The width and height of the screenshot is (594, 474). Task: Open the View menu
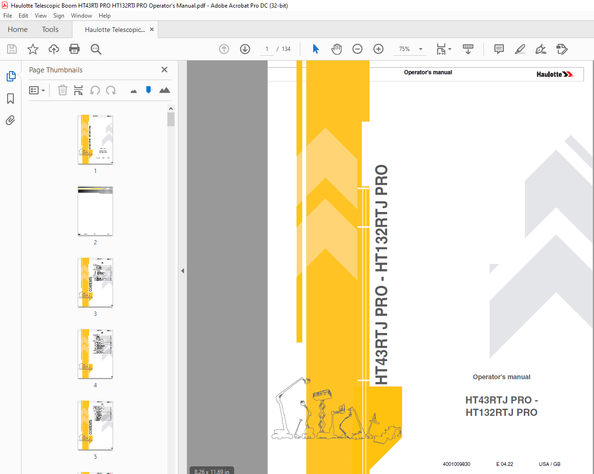pyautogui.click(x=41, y=16)
